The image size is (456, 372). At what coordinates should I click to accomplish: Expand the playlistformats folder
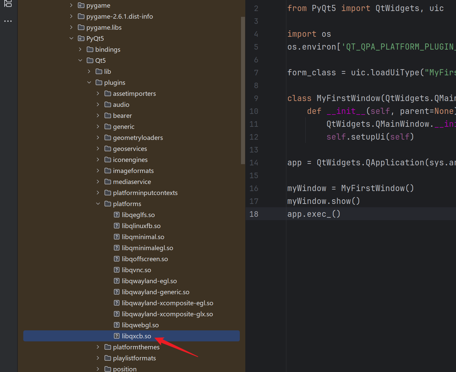point(98,358)
